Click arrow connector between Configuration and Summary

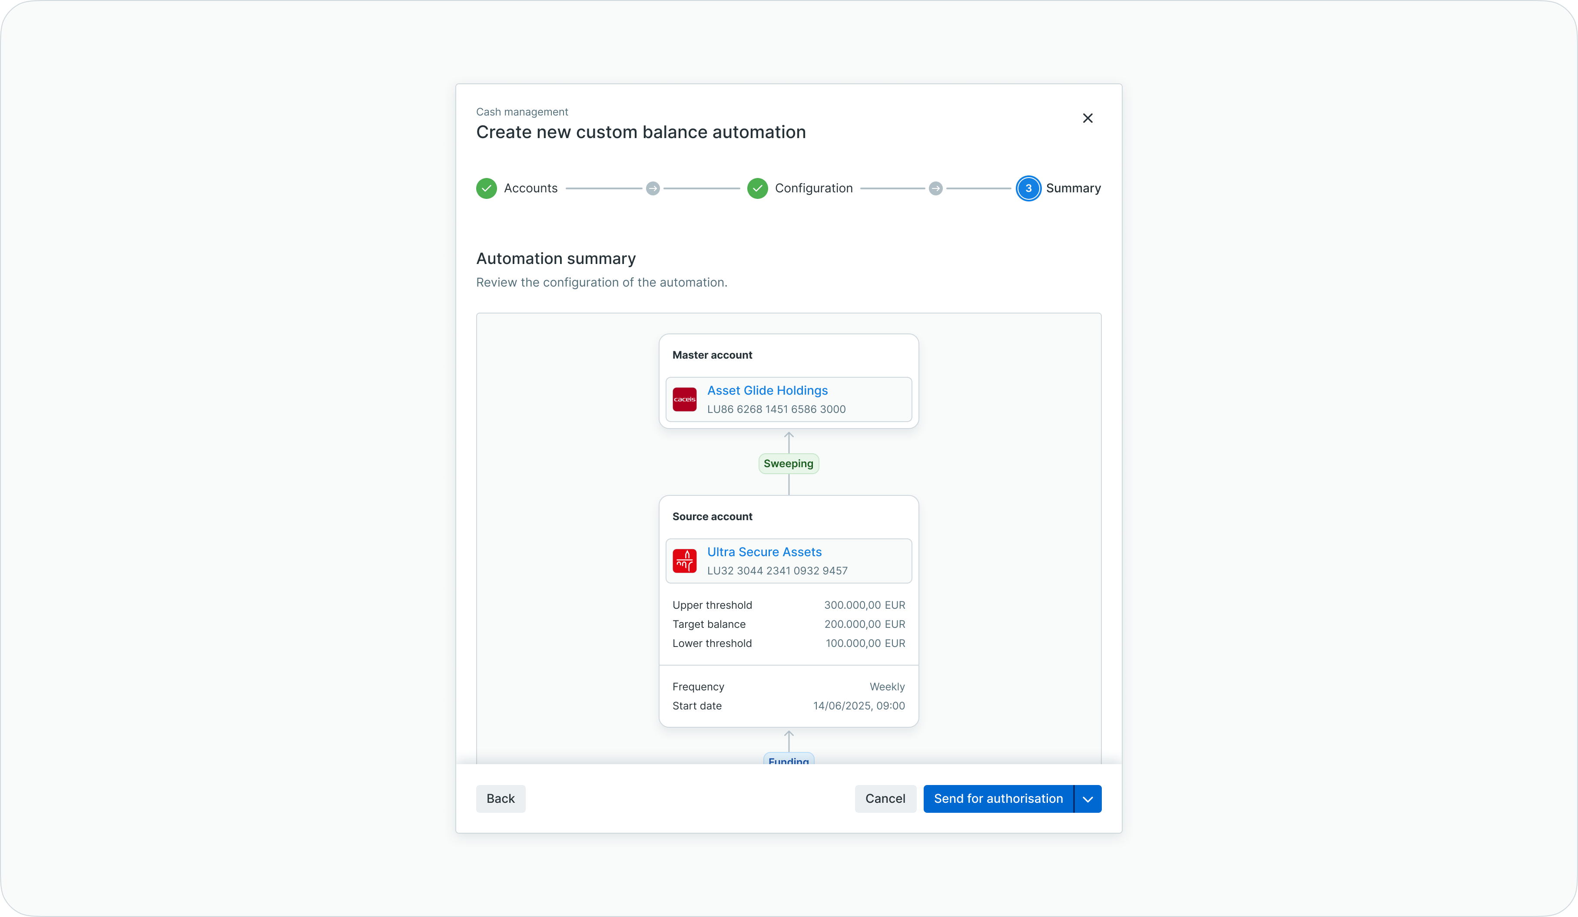(x=935, y=188)
